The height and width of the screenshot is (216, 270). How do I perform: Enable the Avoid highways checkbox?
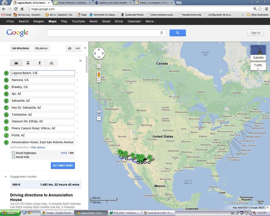(x=13, y=153)
